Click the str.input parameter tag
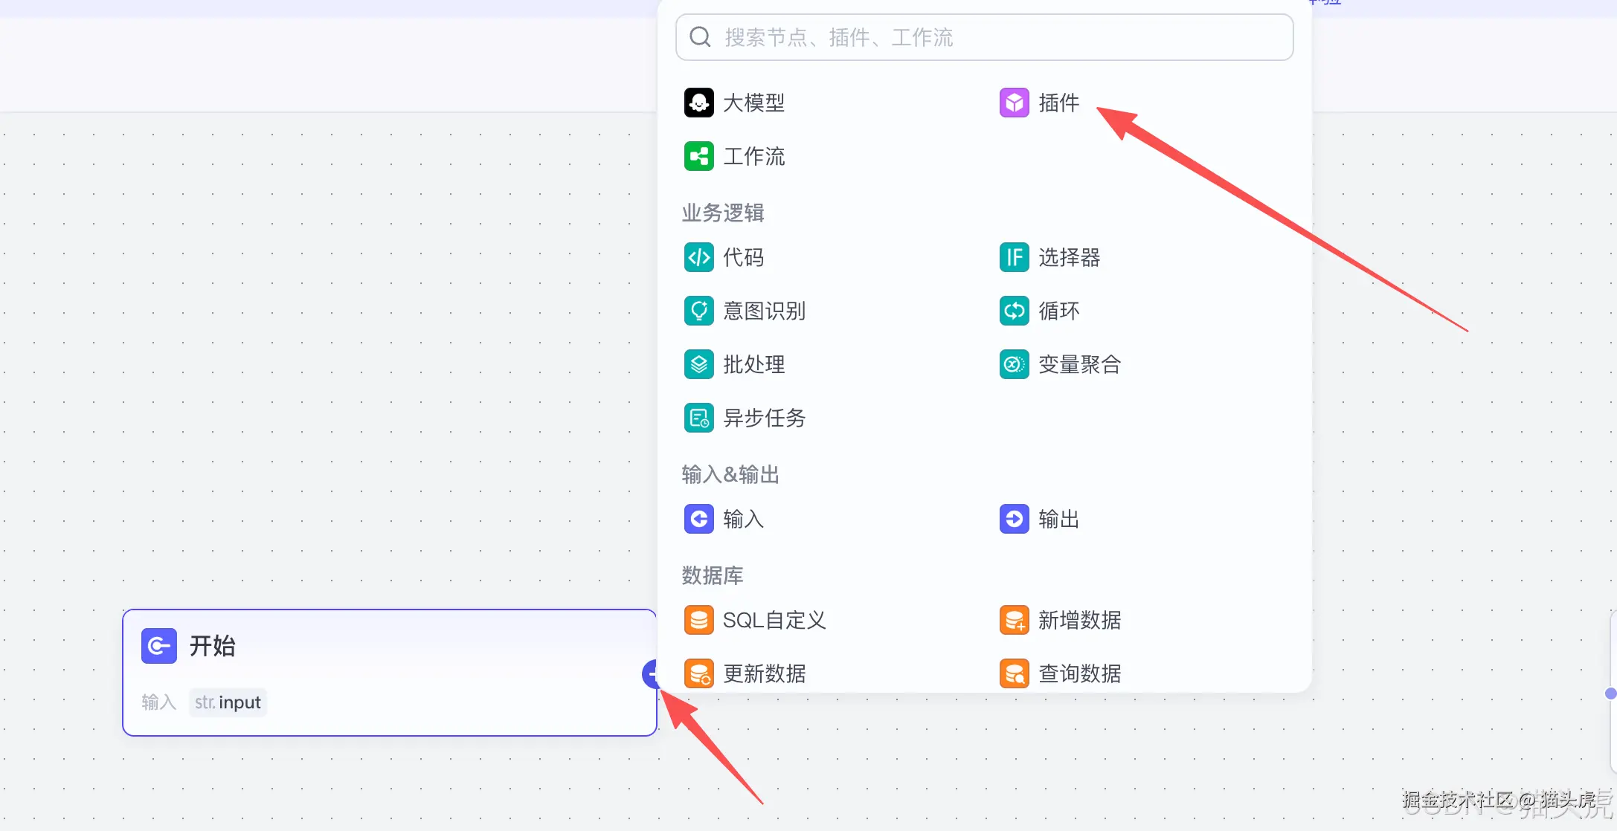The image size is (1617, 831). coord(228,702)
